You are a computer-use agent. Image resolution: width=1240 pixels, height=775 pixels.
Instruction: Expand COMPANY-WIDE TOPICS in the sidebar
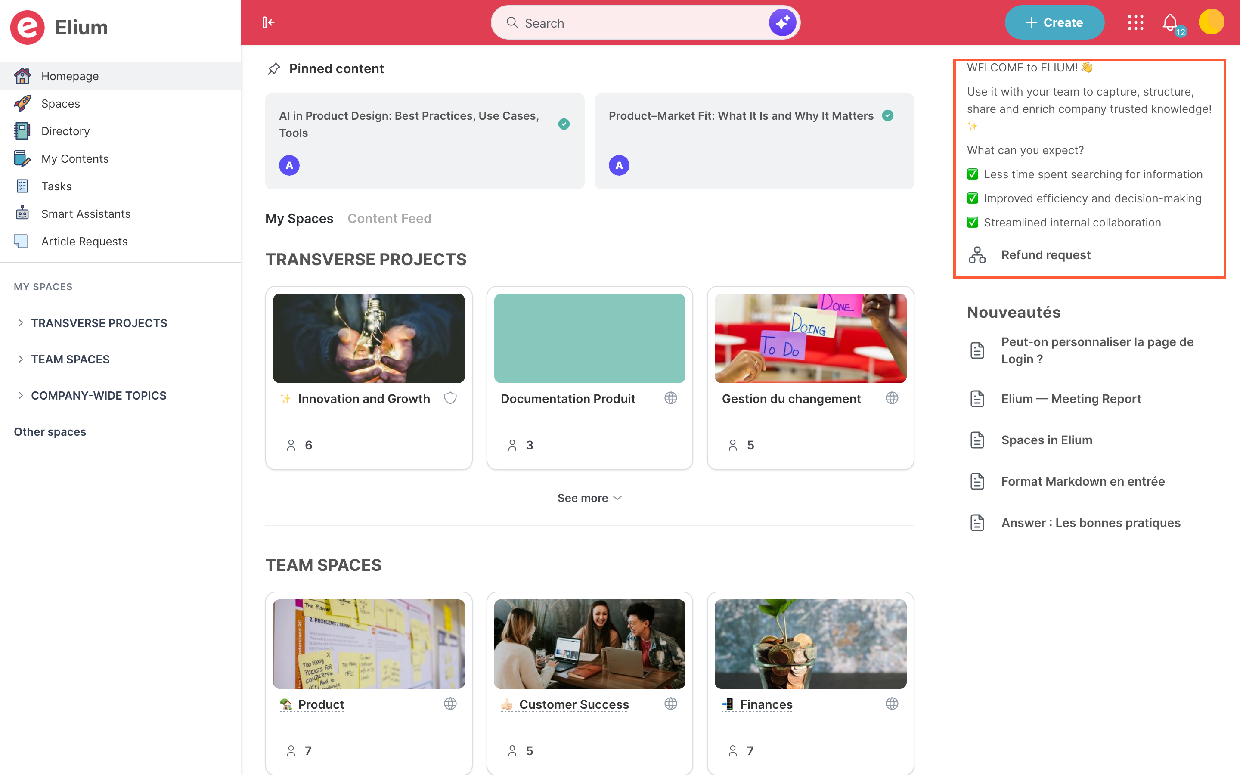pyautogui.click(x=21, y=395)
